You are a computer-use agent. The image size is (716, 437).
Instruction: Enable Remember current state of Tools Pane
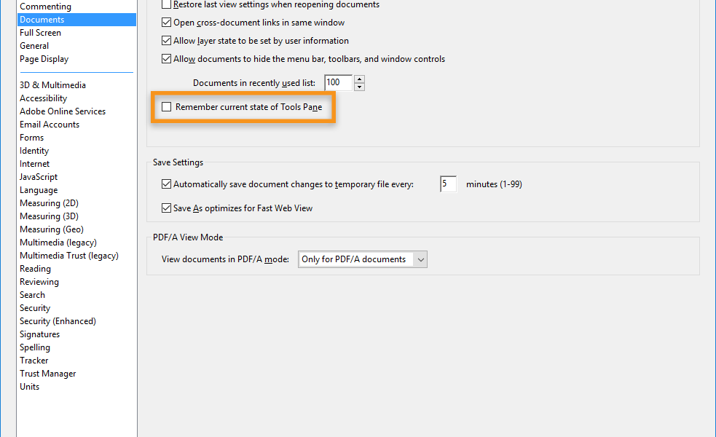pyautogui.click(x=167, y=106)
